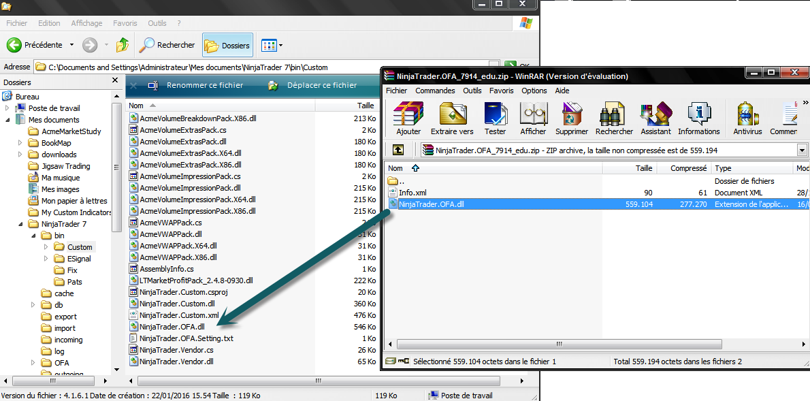Select the NinjaTrader.Custom.xml file icon
This screenshot has width=810, height=401.
[134, 315]
